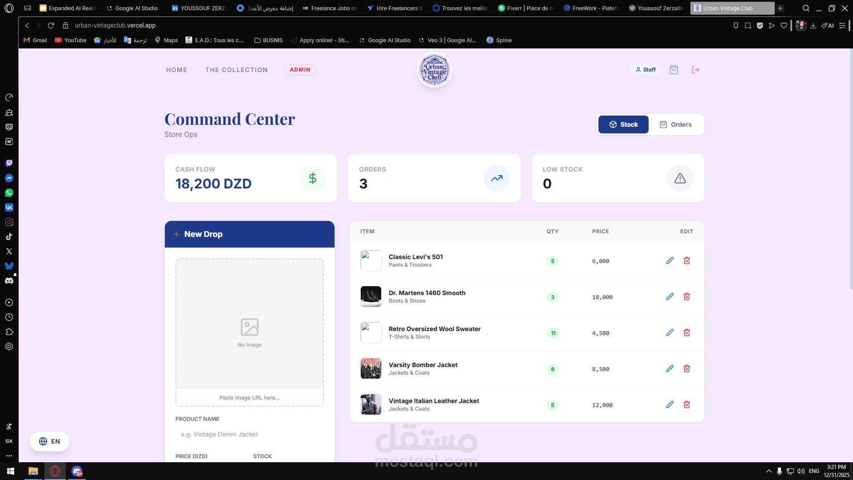Switch to the Orders view
853x480 pixels.
tap(675, 124)
